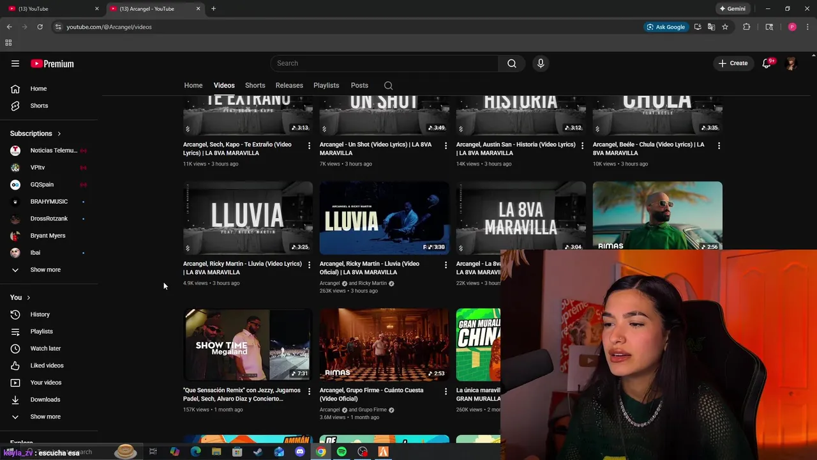Open the account avatar menu

tap(791, 63)
